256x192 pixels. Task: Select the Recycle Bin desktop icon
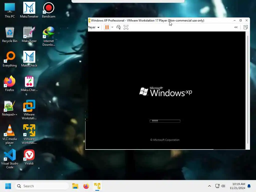coord(10,34)
